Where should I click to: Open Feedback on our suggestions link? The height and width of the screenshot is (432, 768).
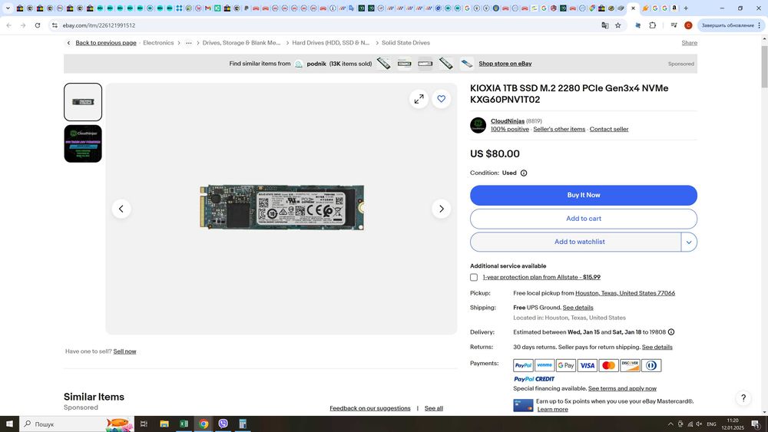tap(370, 408)
